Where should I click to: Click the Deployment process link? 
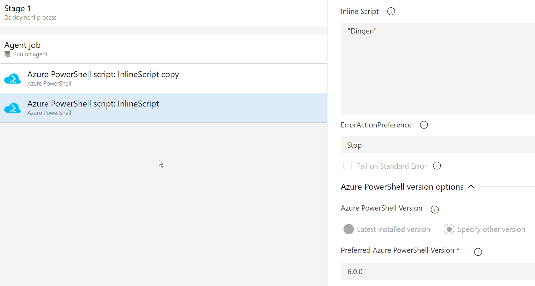coord(30,17)
